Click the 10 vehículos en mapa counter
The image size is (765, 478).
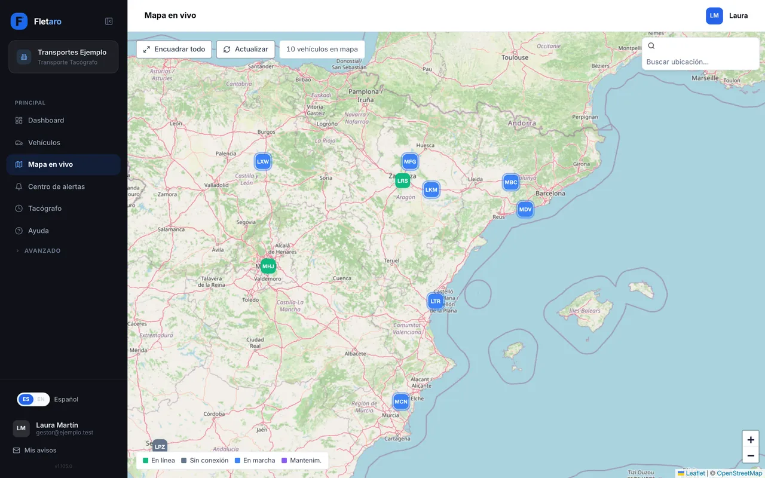pyautogui.click(x=322, y=49)
